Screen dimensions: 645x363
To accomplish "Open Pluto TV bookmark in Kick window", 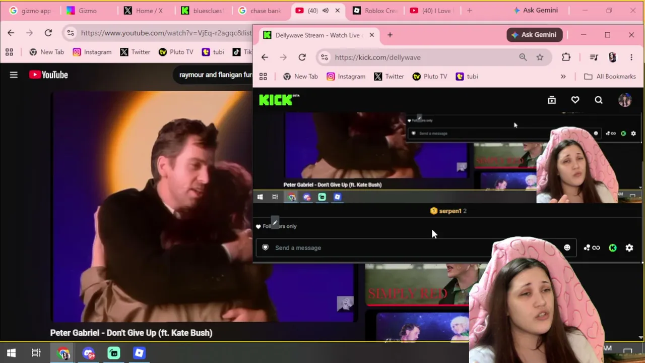I will 430,77.
